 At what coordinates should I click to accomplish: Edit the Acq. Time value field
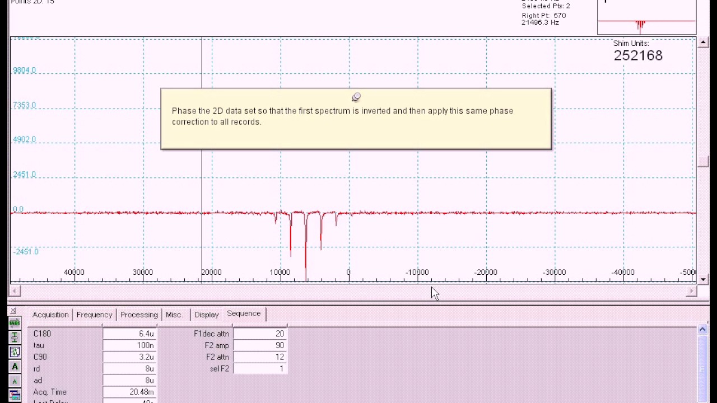(129, 392)
